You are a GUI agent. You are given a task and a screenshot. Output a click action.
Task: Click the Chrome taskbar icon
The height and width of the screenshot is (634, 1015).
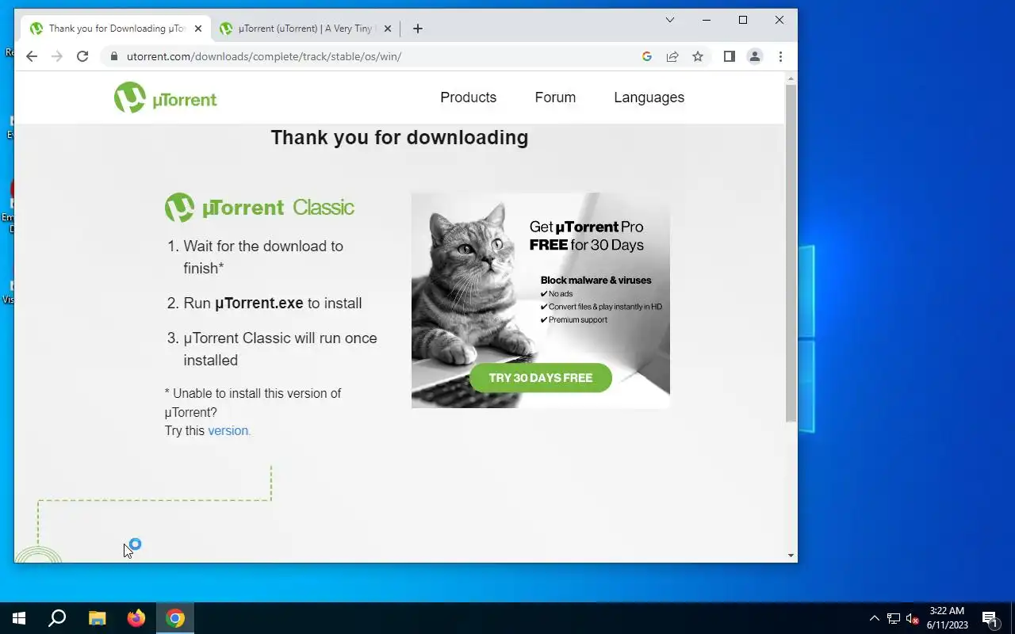point(175,618)
